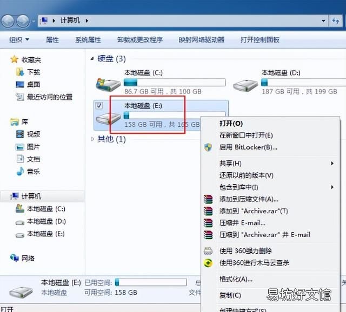Open the 组织 dropdown menu
Viewport: 346px width, 312px height.
pyautogui.click(x=19, y=39)
